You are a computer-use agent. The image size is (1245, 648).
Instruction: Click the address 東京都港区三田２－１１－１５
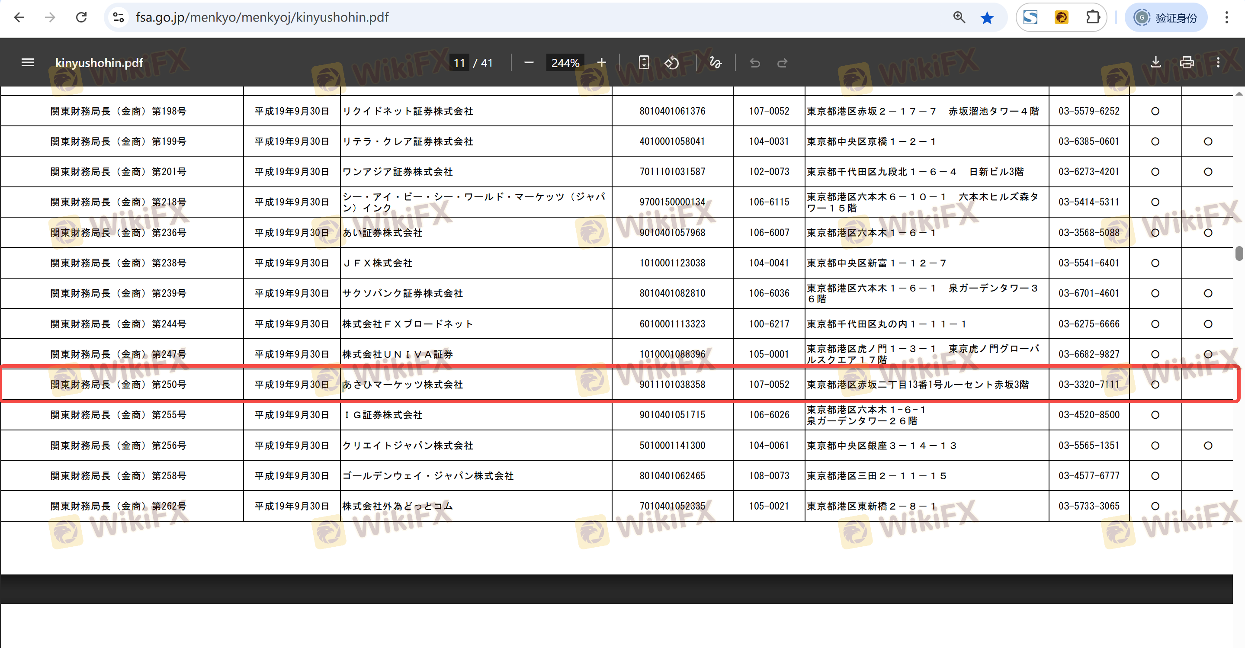(x=877, y=476)
